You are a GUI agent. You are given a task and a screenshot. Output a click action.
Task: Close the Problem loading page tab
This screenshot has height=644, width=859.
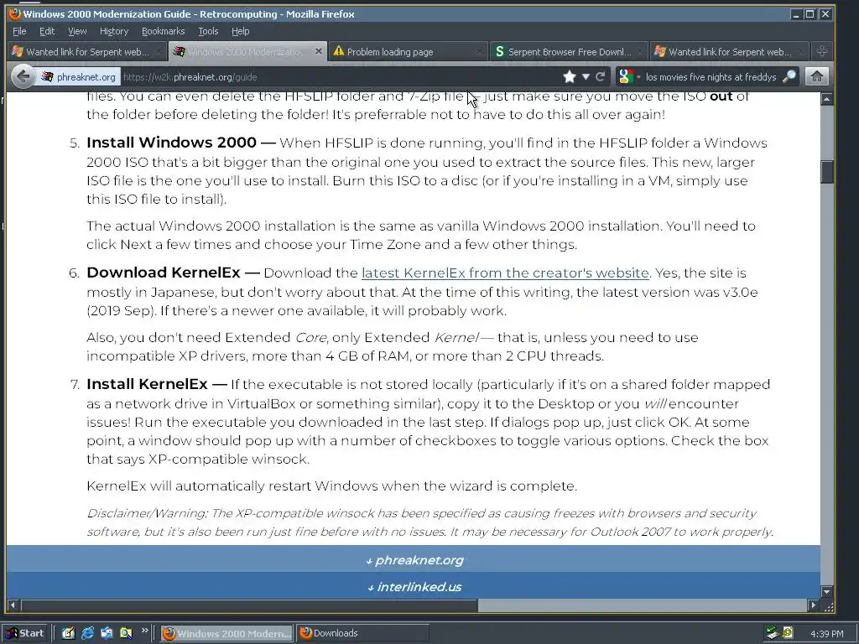[x=479, y=51]
